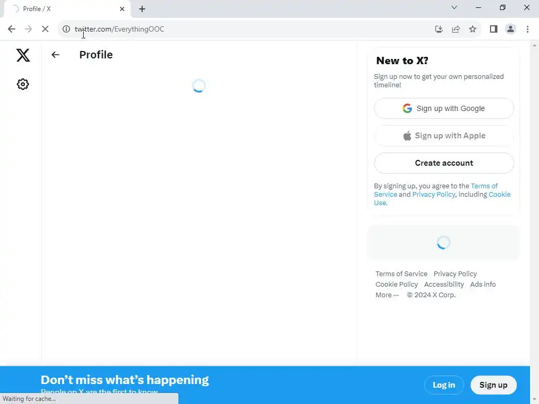Open footer Privacy Policy link
539x404 pixels.
(x=455, y=274)
